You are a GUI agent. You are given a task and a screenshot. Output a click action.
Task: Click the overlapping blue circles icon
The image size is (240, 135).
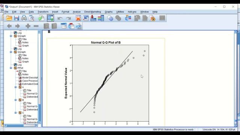point(110,18)
